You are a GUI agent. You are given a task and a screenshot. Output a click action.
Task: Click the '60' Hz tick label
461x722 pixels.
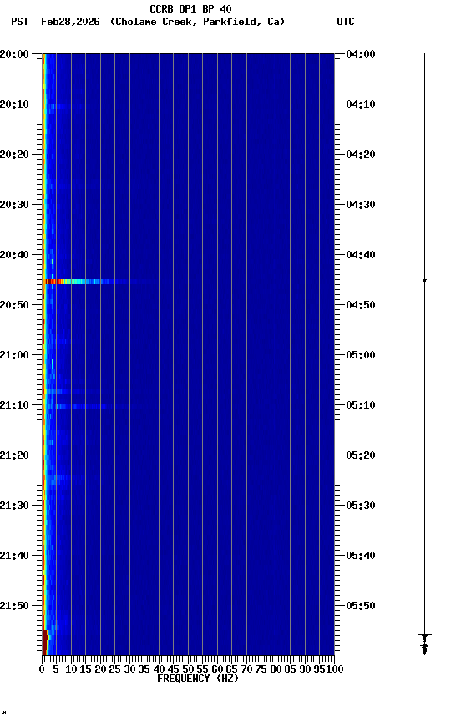click(217, 669)
